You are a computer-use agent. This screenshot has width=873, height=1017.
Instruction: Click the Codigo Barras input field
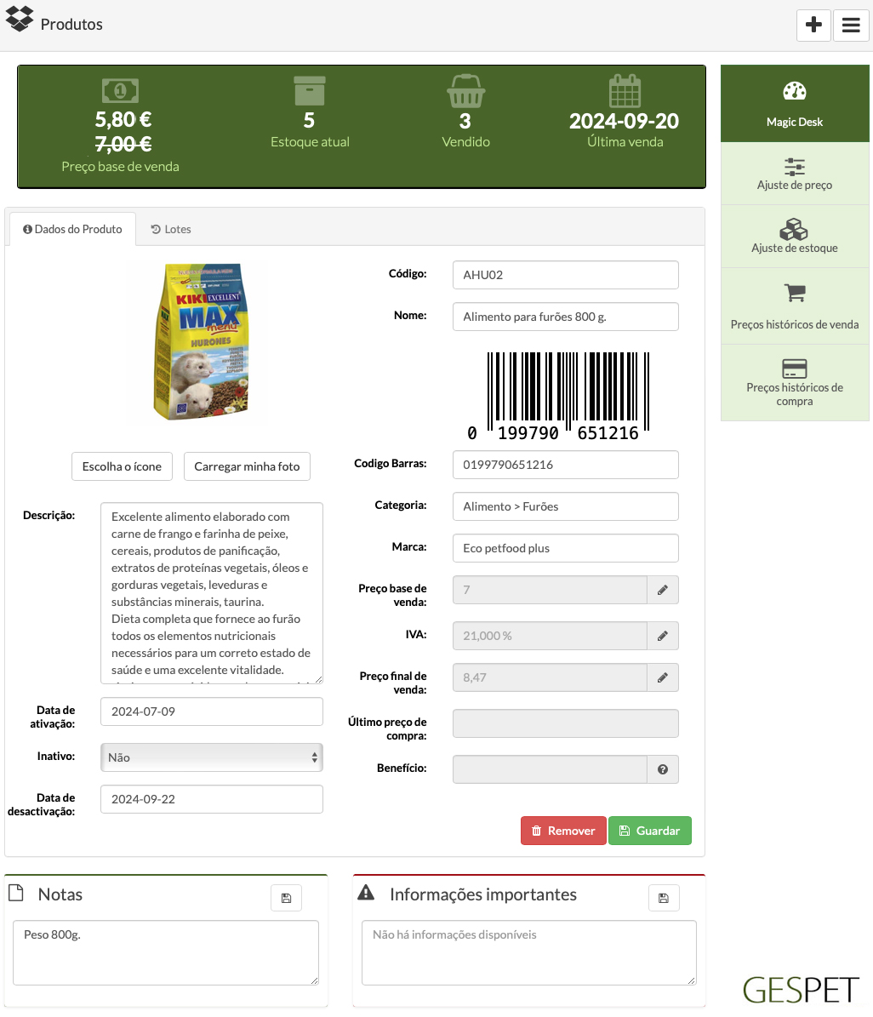[x=566, y=465]
